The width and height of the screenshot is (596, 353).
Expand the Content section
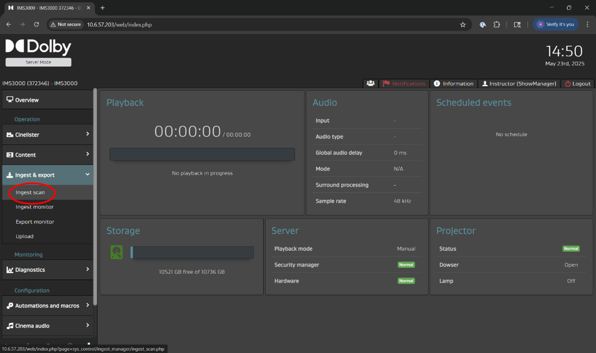click(47, 155)
